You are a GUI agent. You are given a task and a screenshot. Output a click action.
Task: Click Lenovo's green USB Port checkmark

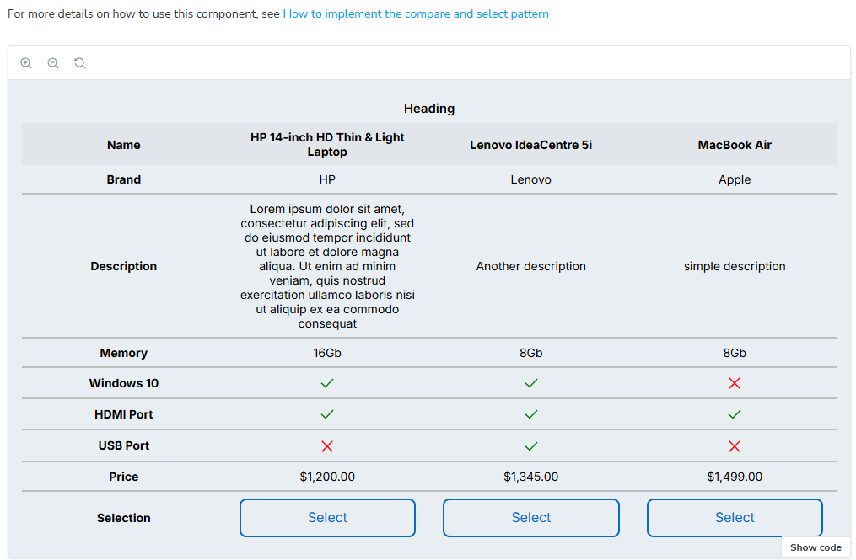530,446
